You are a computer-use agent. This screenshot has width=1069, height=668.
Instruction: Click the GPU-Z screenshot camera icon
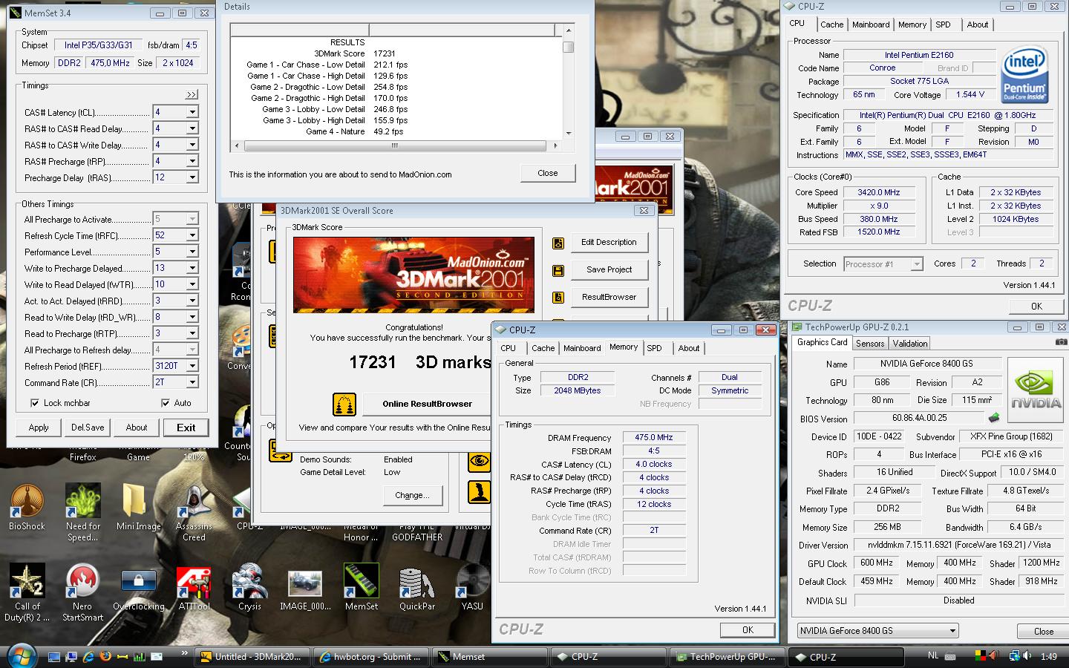(1062, 342)
